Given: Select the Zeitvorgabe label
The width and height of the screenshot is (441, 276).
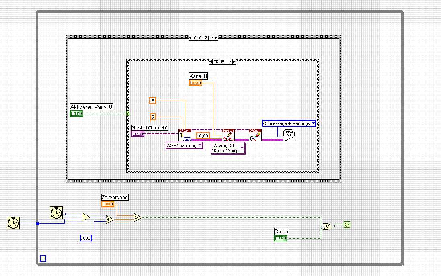Looking at the screenshot, I should [x=115, y=197].
